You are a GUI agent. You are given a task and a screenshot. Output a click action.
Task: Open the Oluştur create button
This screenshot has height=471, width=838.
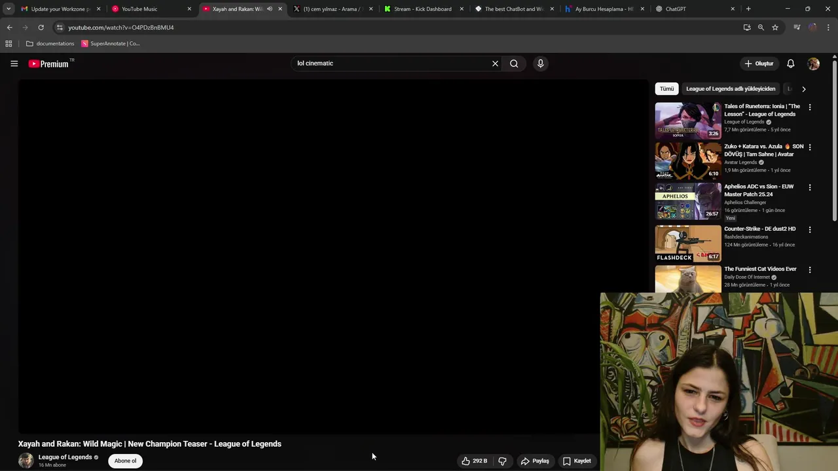click(759, 63)
